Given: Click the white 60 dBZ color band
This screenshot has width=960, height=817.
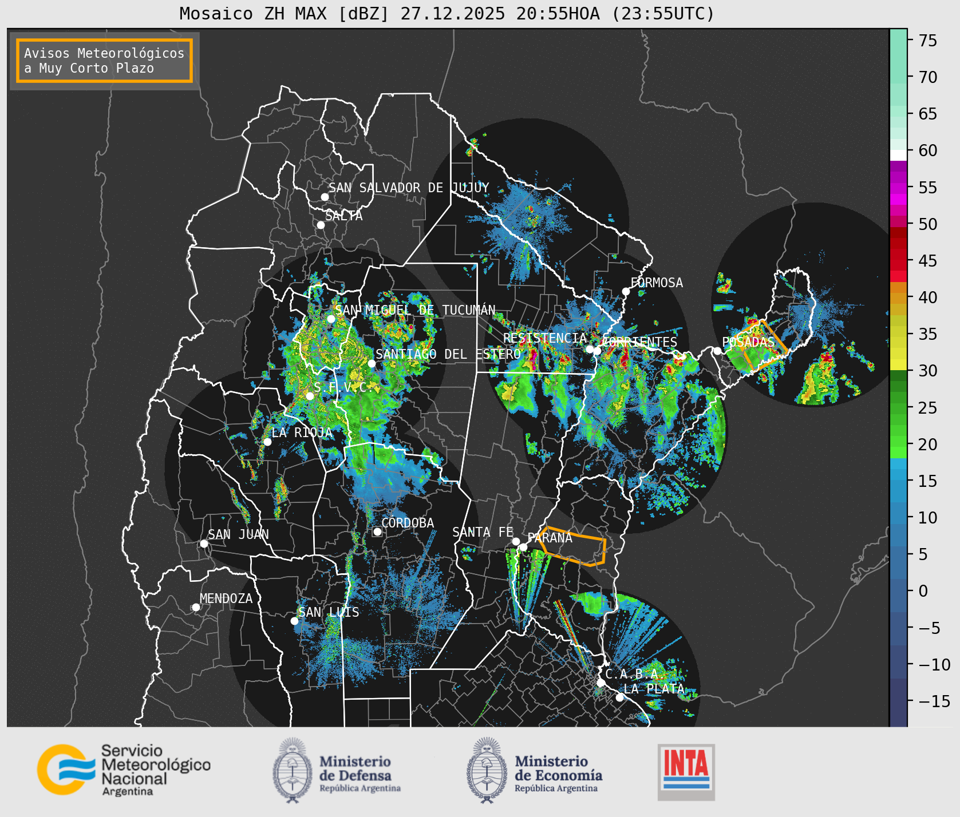Looking at the screenshot, I should [898, 154].
